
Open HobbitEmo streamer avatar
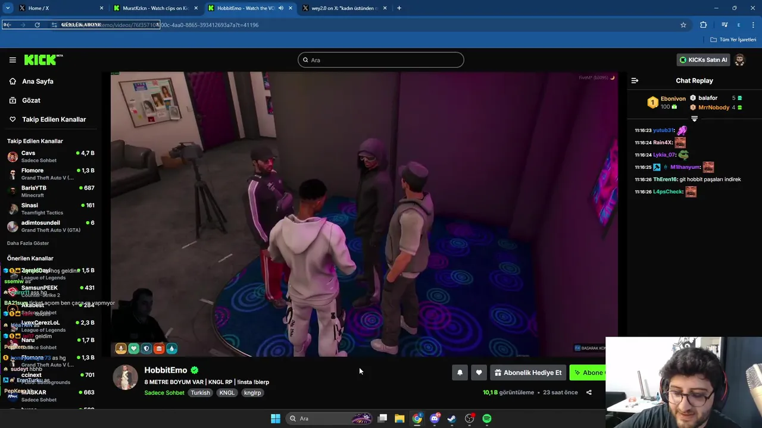click(126, 377)
